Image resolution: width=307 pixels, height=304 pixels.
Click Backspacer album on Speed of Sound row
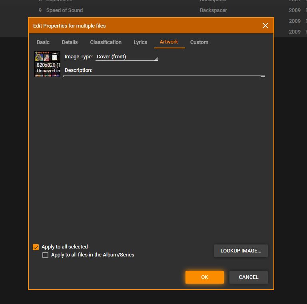[x=213, y=10]
